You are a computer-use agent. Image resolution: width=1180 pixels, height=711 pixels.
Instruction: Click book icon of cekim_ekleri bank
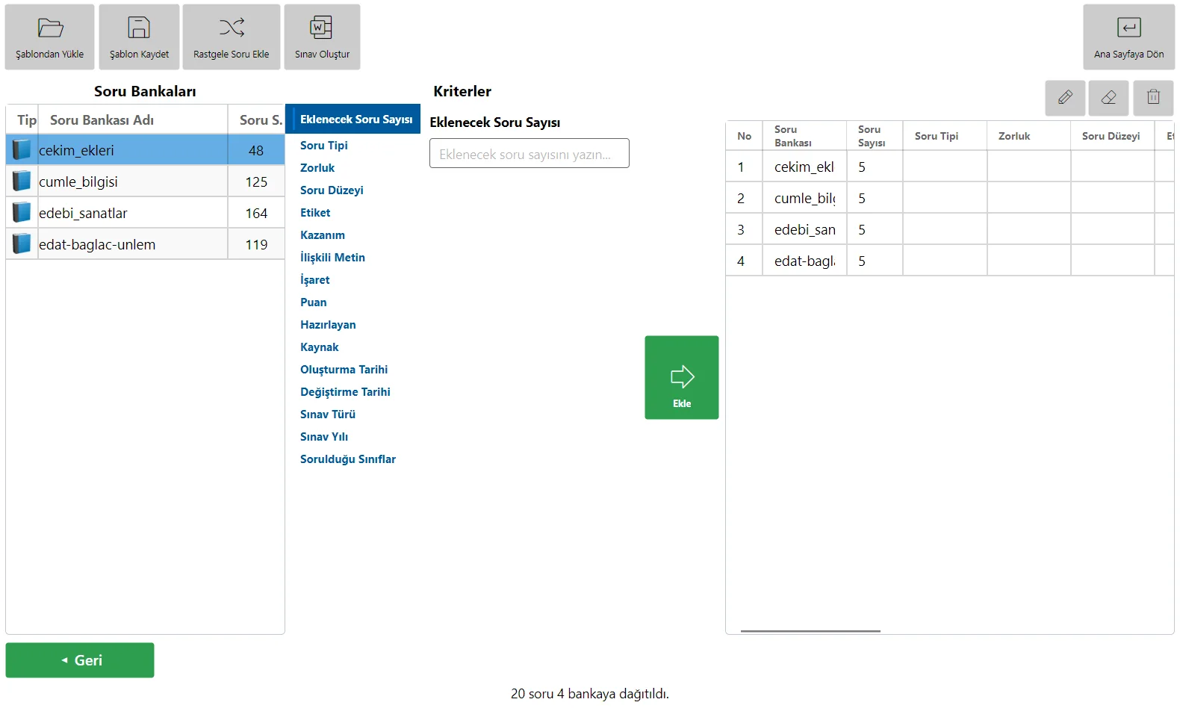[22, 150]
